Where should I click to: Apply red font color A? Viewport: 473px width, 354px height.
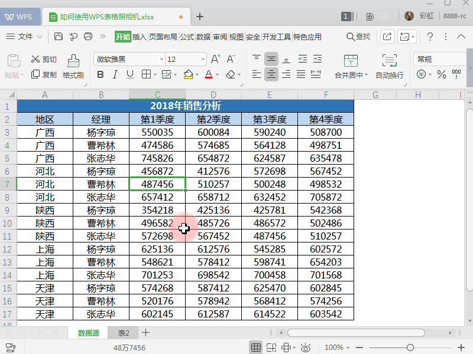click(x=209, y=74)
